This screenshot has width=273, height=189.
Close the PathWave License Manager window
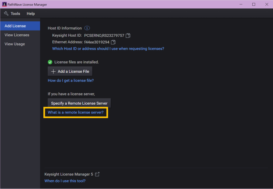coord(267,4)
